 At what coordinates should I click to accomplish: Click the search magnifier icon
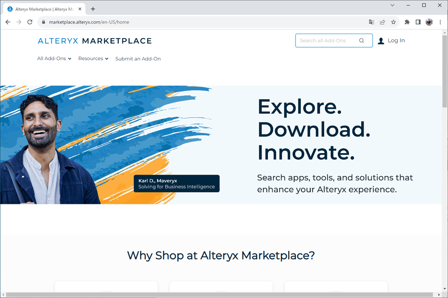(362, 41)
